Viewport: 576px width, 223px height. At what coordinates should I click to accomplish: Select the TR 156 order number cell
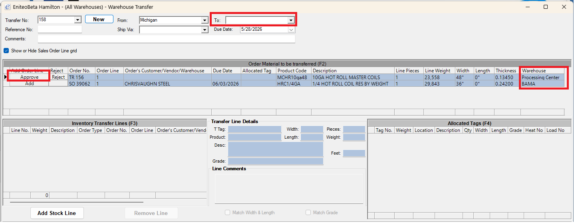pos(81,77)
